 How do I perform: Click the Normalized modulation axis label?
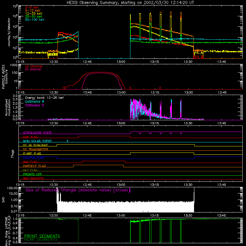(8, 107)
